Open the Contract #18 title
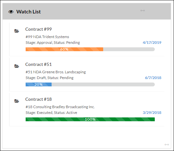 point(38,99)
